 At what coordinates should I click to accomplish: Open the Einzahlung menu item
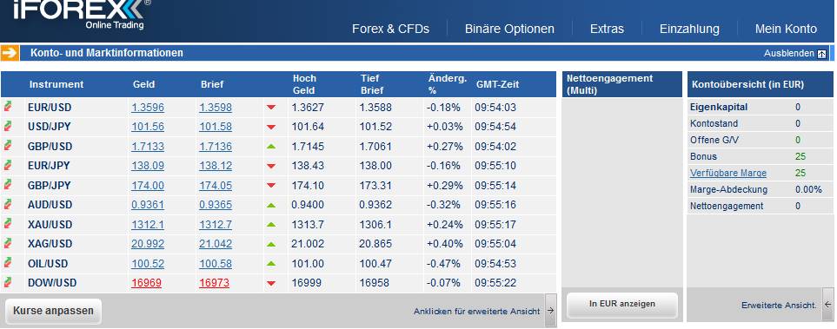689,29
